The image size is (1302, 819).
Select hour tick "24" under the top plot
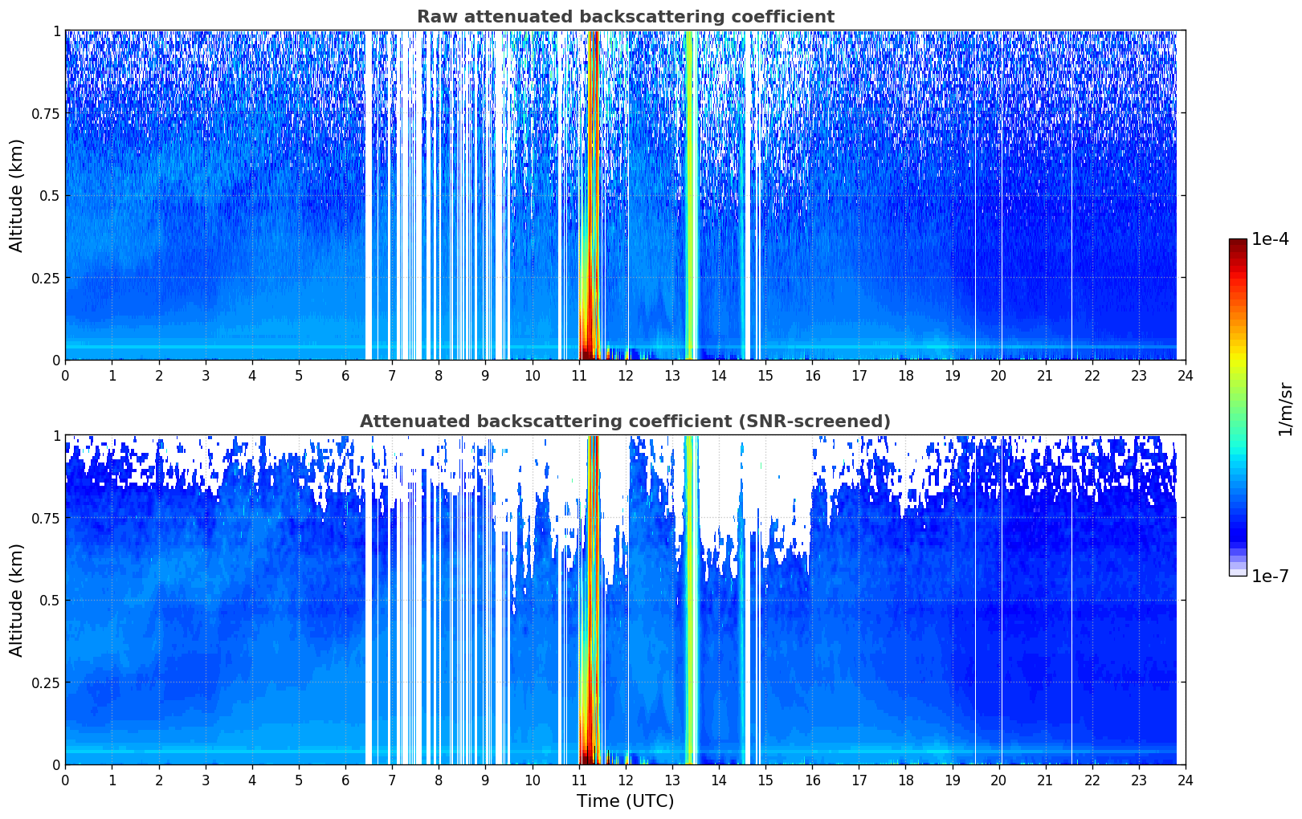pos(1186,375)
